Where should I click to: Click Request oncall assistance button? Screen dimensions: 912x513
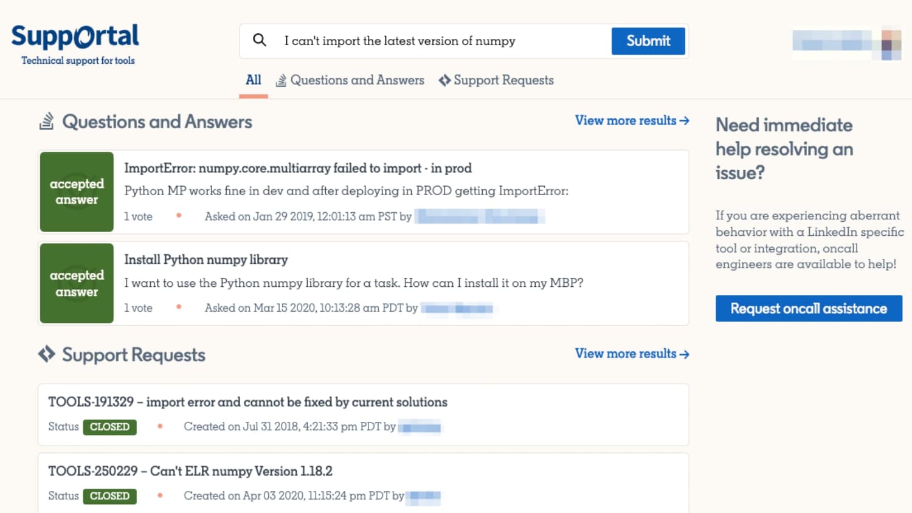[x=809, y=309]
